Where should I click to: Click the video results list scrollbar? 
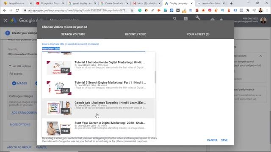155,77
